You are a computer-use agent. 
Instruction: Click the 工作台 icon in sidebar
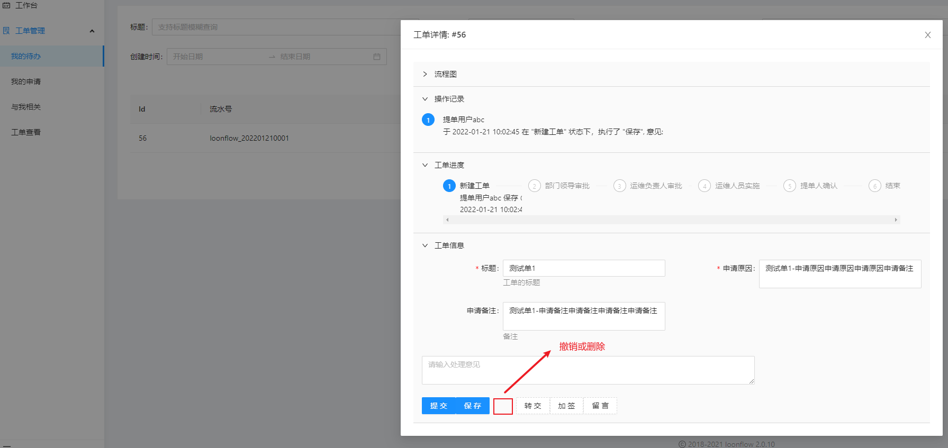(6, 5)
